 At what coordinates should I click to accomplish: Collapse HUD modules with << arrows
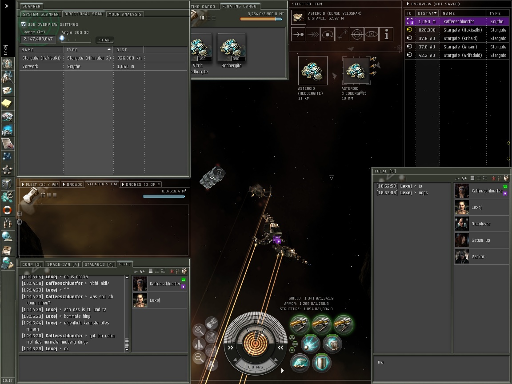(x=280, y=348)
